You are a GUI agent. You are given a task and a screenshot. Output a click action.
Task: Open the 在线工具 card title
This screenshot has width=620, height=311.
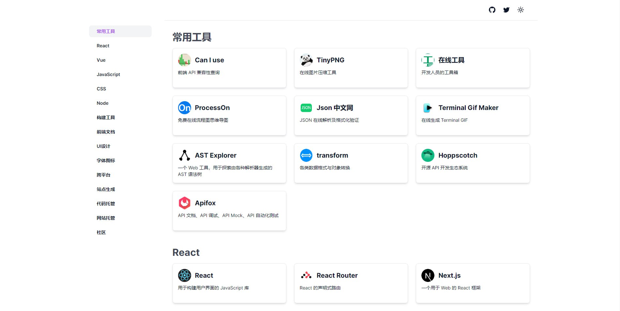pos(451,60)
